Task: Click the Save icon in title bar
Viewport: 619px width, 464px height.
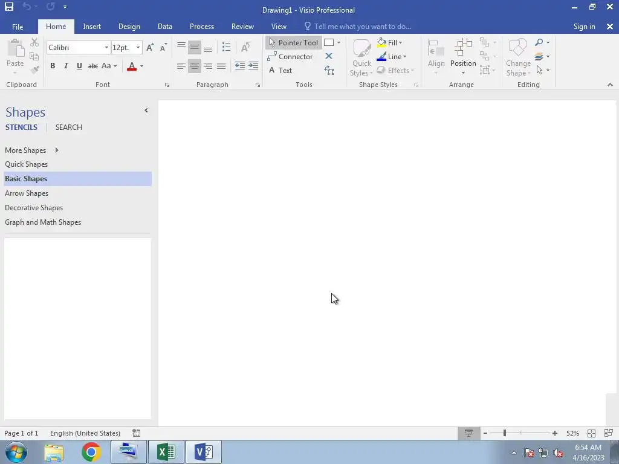Action: point(8,7)
